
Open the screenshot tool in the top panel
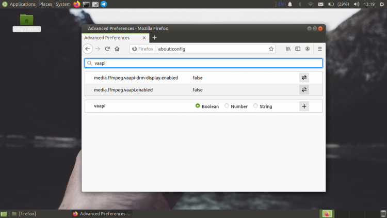click(95, 4)
